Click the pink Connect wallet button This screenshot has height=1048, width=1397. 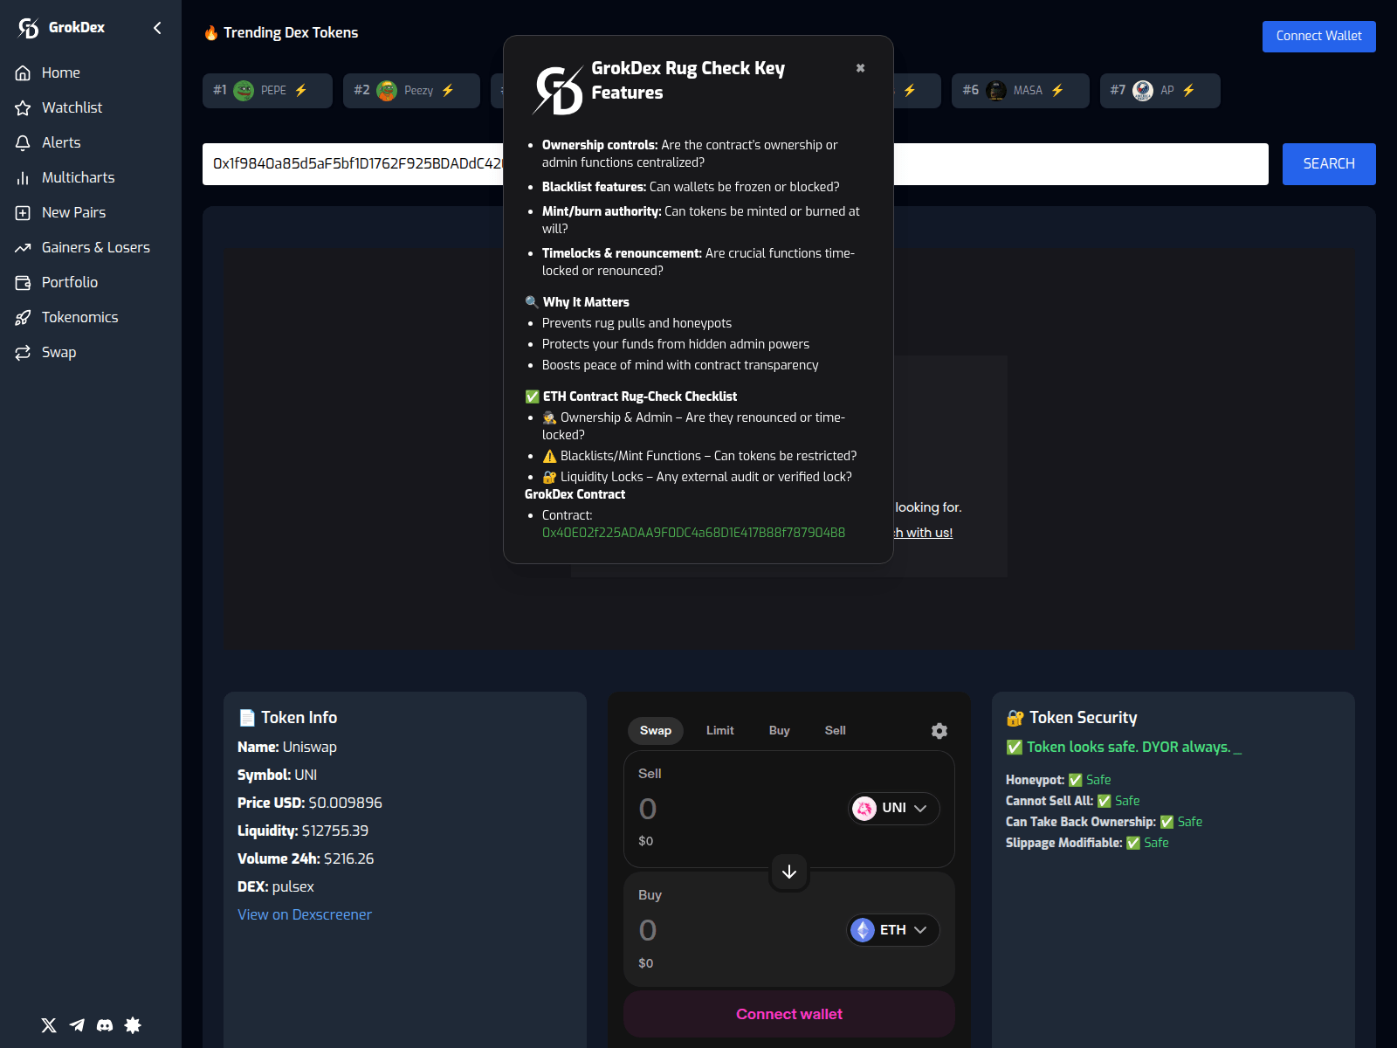pos(789,1014)
